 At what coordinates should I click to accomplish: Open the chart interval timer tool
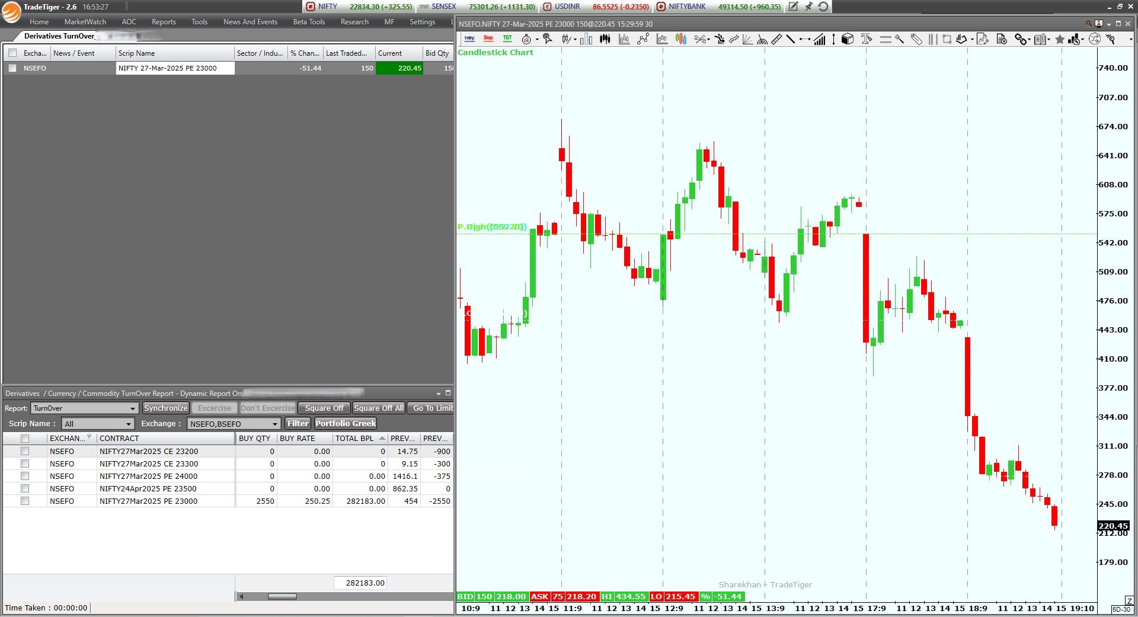[526, 39]
